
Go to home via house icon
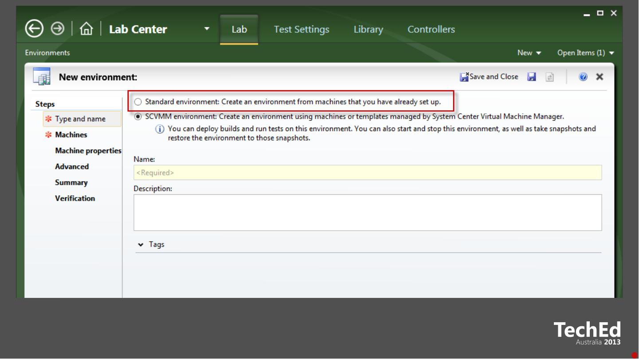[x=86, y=29]
